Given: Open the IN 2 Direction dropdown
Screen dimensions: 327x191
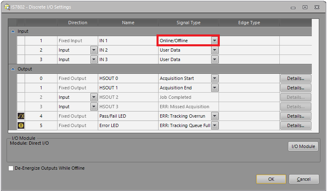Looking at the screenshot, I should (x=94, y=50).
